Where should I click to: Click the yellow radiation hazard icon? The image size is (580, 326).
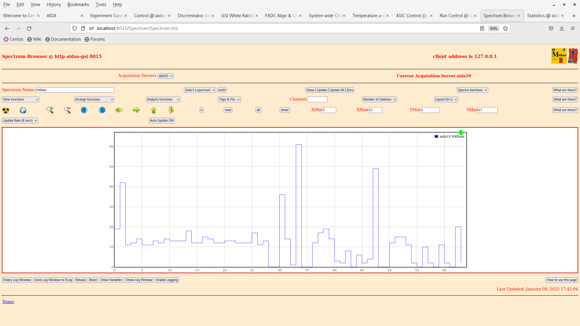pos(6,110)
